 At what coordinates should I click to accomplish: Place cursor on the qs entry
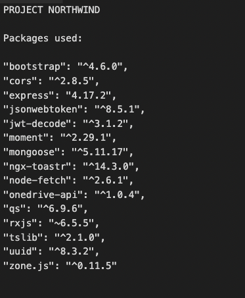(x=45, y=209)
